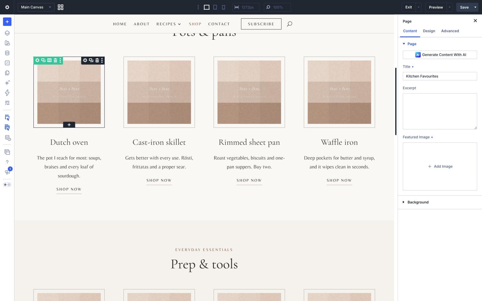Switch to the Content tab
Screen dimensions: 482x301
(410, 31)
